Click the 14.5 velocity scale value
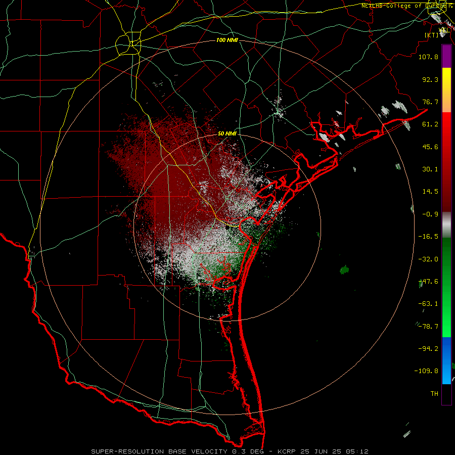Viewport: 455px width, 455px height. click(430, 192)
